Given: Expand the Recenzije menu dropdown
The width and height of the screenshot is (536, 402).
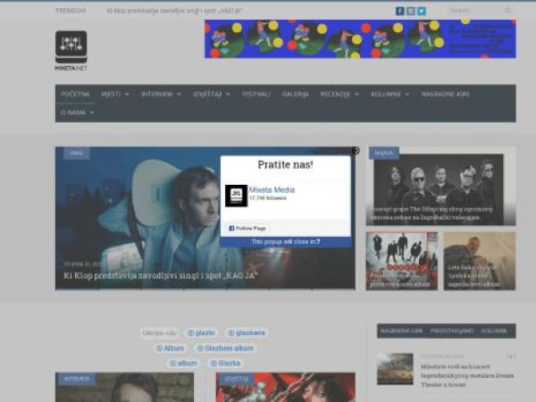Looking at the screenshot, I should tap(339, 94).
